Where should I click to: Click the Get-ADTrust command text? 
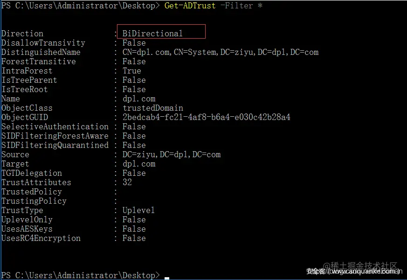tap(190, 6)
